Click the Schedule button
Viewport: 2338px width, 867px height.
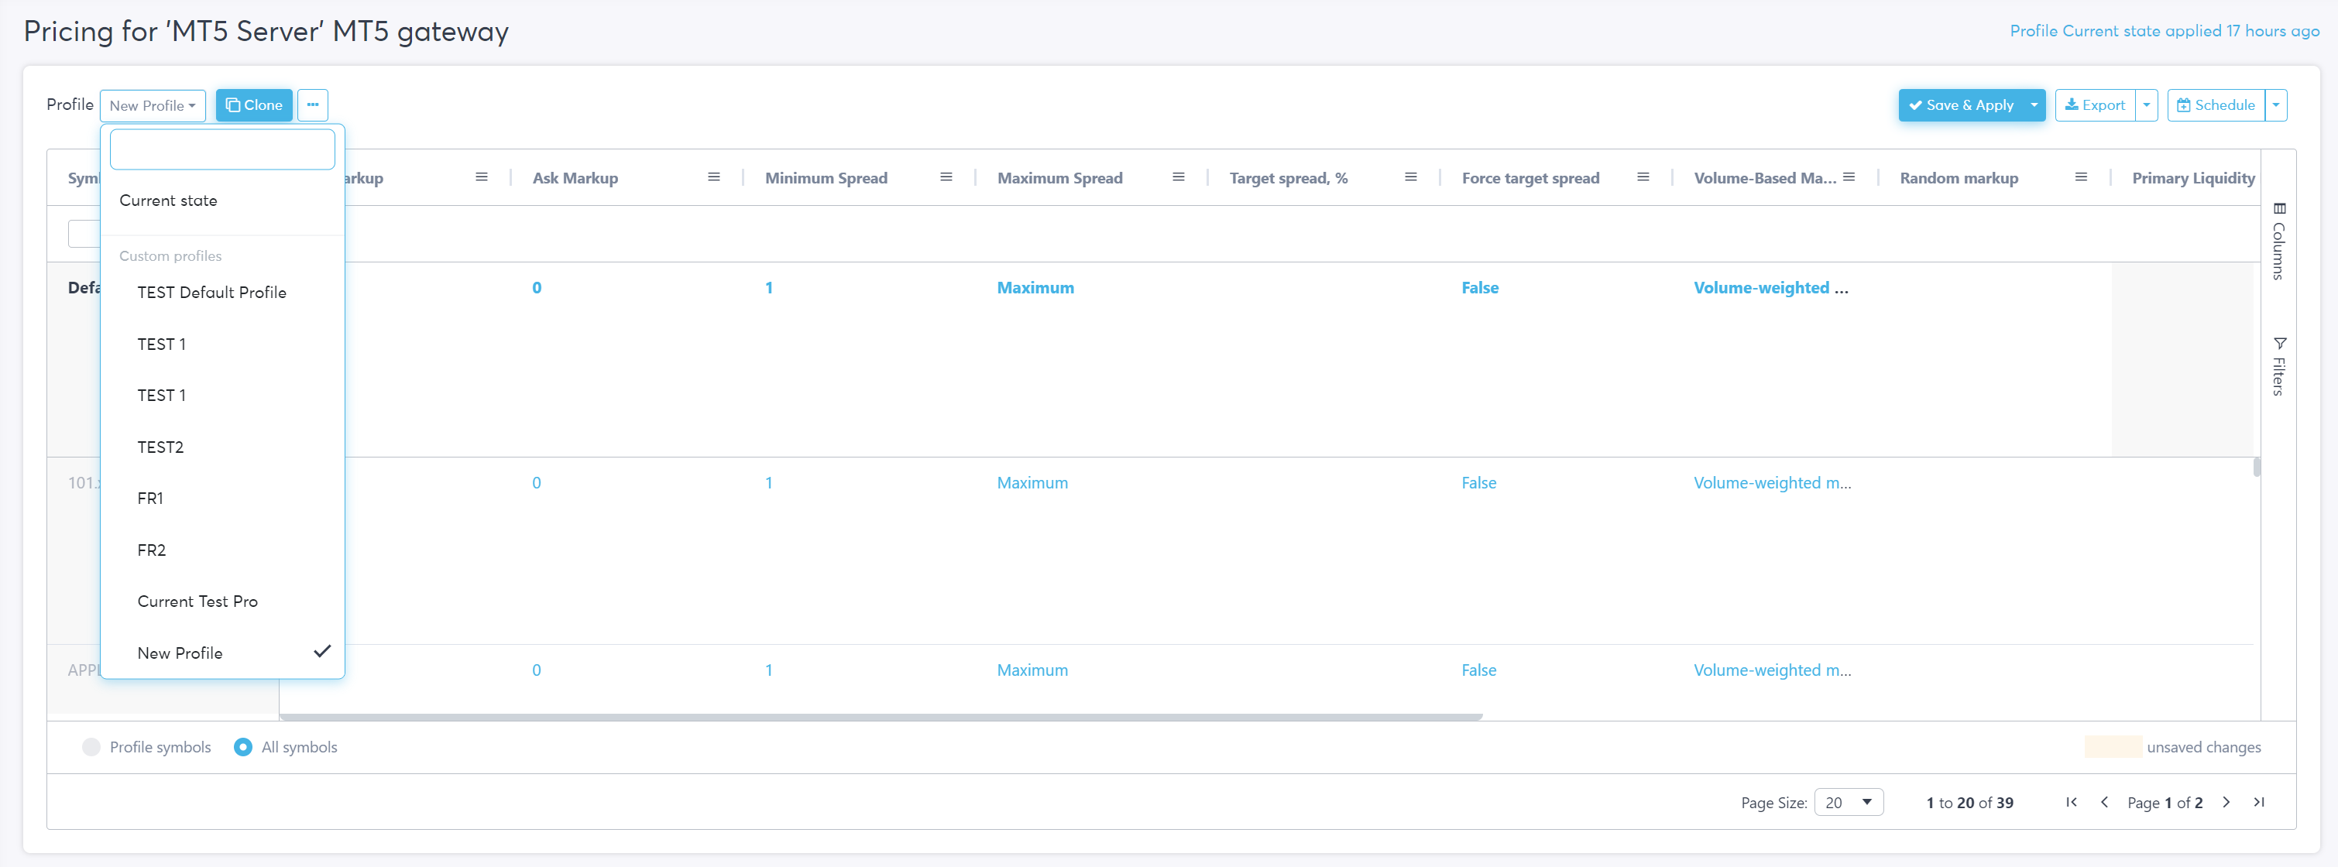coord(2216,105)
